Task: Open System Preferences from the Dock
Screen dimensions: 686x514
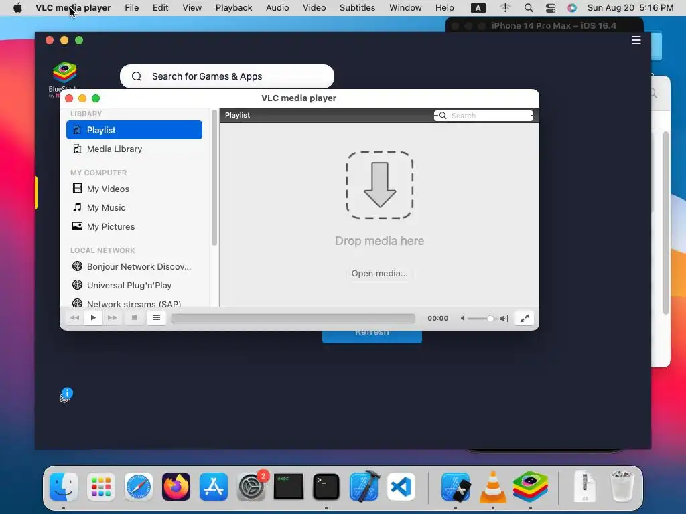Action: [251, 487]
